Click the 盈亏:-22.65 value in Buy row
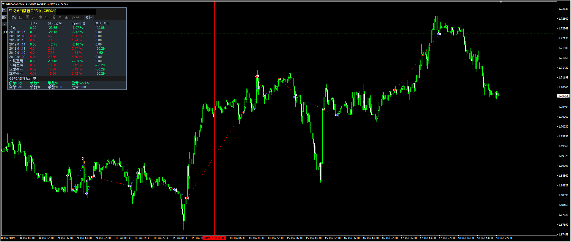571x242 pixels. point(80,83)
